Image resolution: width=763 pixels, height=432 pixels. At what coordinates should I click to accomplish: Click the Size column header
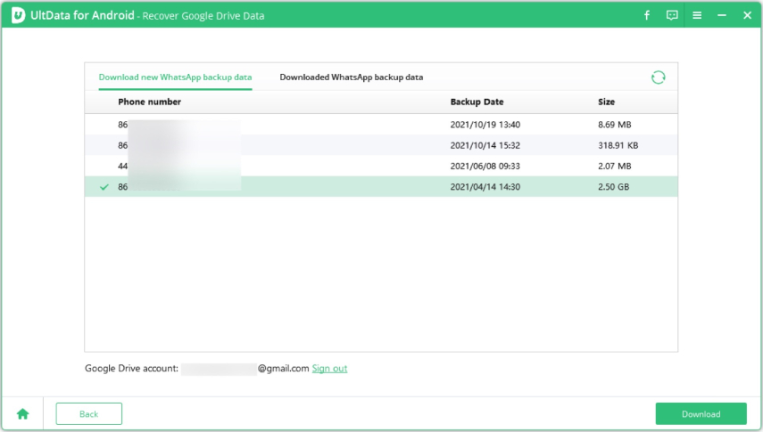[x=606, y=102]
